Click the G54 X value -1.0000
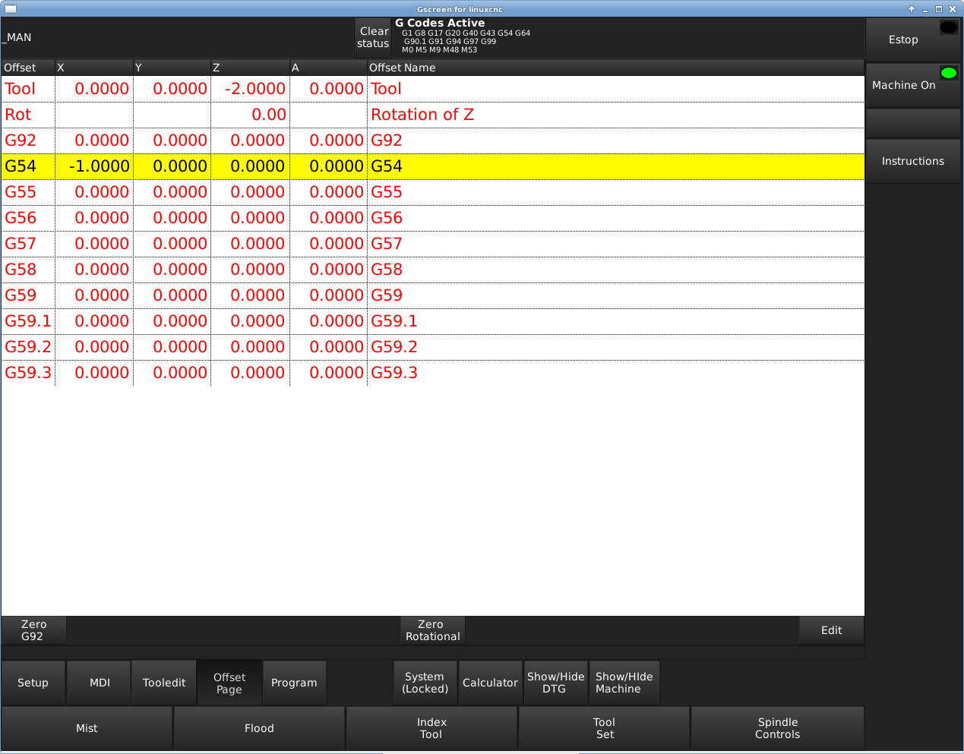 (x=99, y=166)
